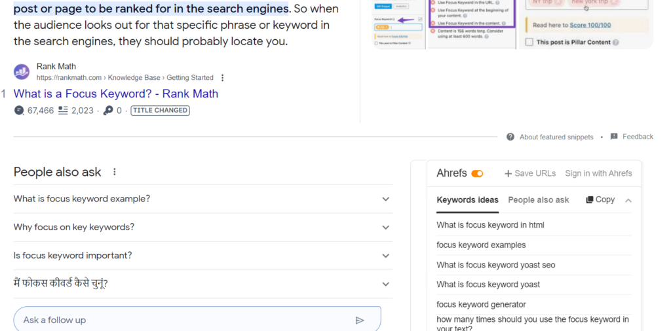Open People also ask three-dot options
671x331 pixels.
(114, 171)
